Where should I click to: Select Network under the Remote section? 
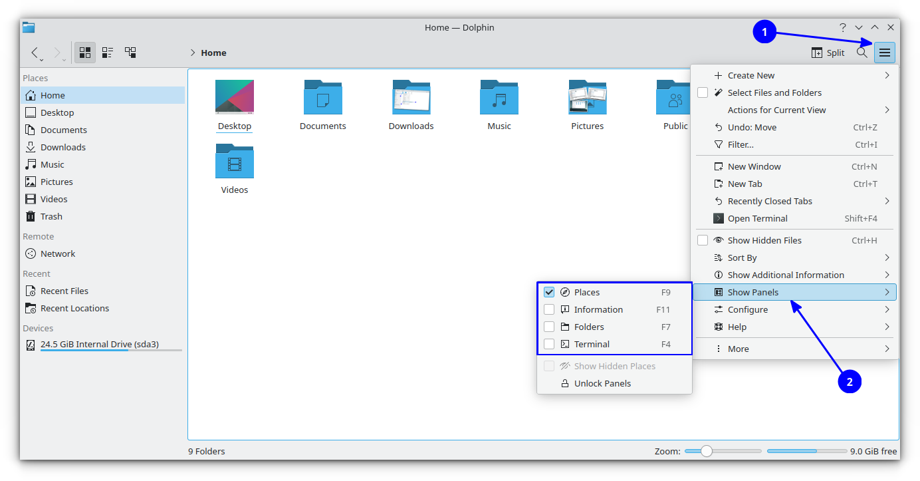coord(57,253)
